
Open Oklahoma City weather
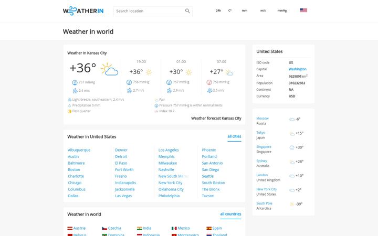click(171, 189)
